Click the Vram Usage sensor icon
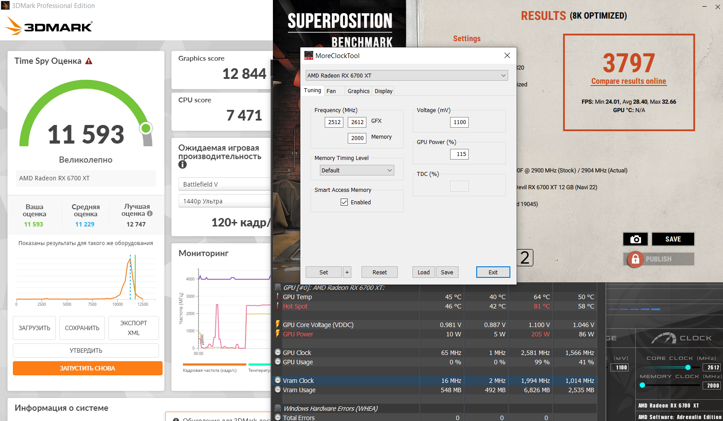Image resolution: width=723 pixels, height=421 pixels. tap(278, 390)
